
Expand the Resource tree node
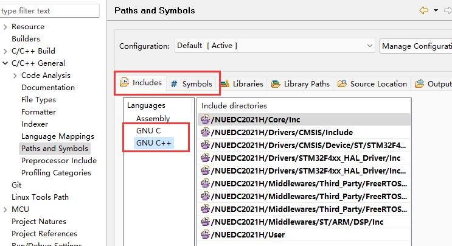(5, 27)
